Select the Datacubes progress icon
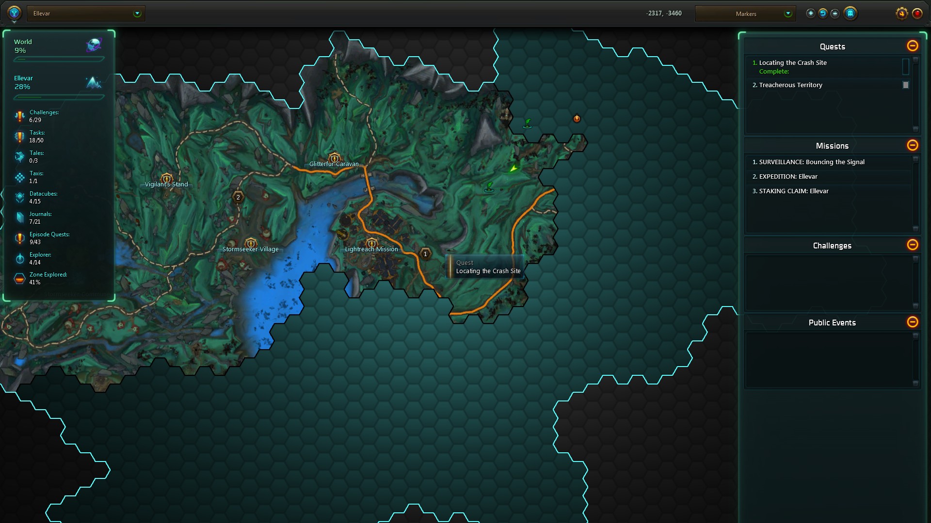This screenshot has height=523, width=931. pos(19,198)
